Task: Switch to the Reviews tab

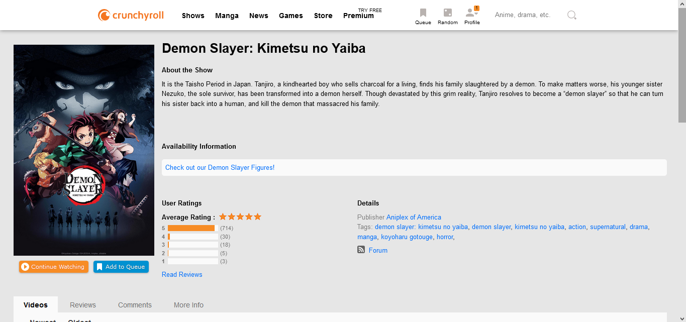Action: [83, 305]
